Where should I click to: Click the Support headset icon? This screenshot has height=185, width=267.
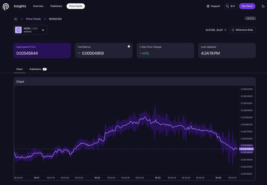(x=208, y=6)
